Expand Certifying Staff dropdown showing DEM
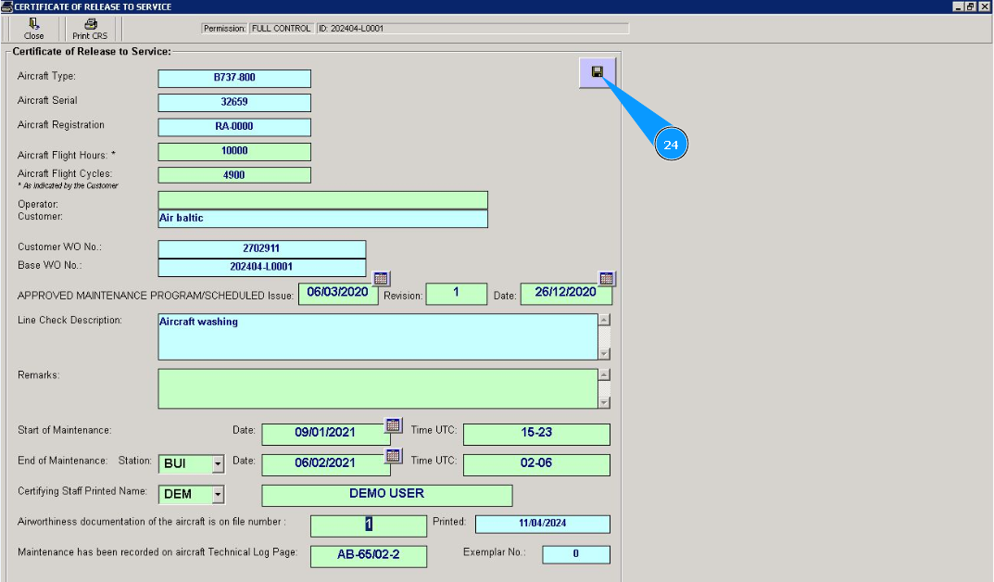 (218, 495)
